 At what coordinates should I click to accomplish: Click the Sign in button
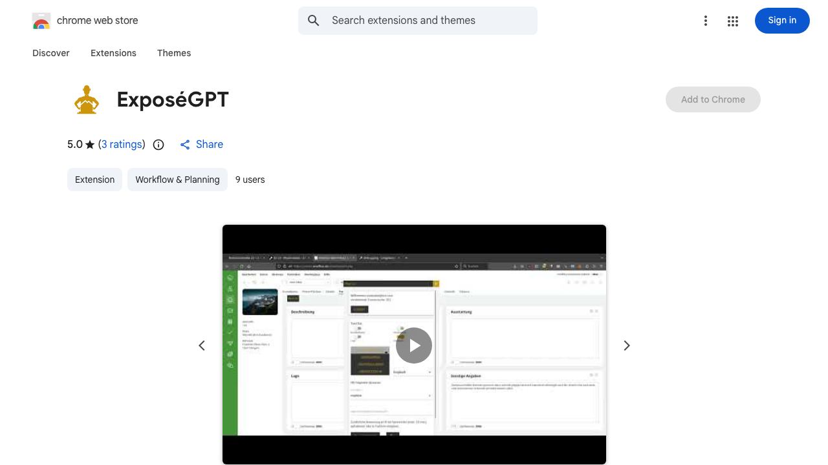[x=782, y=21]
